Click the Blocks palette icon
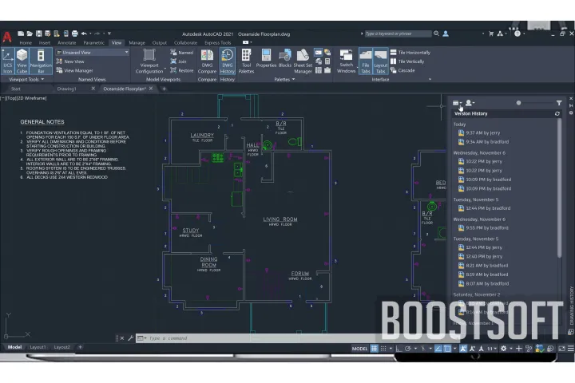575x383 pixels. 284,58
